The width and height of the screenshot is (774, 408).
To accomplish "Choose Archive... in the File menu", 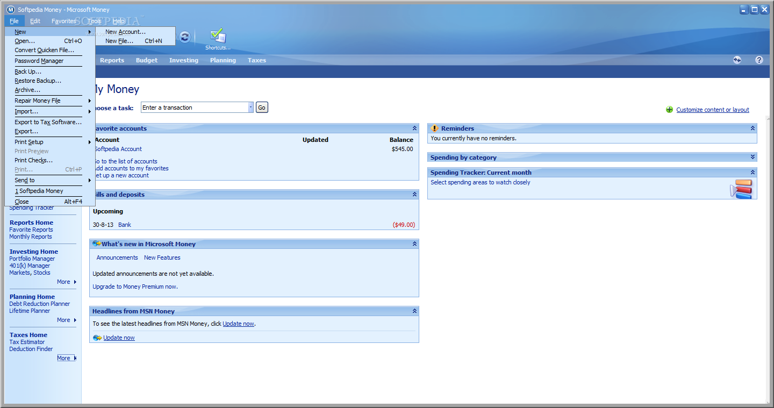I will 49,90.
